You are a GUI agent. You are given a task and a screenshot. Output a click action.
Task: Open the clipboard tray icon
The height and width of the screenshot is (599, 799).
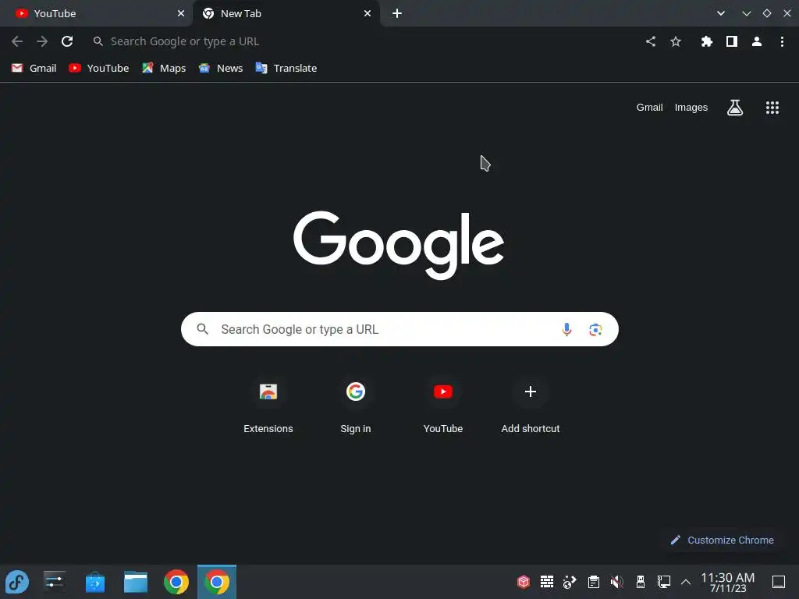click(594, 582)
